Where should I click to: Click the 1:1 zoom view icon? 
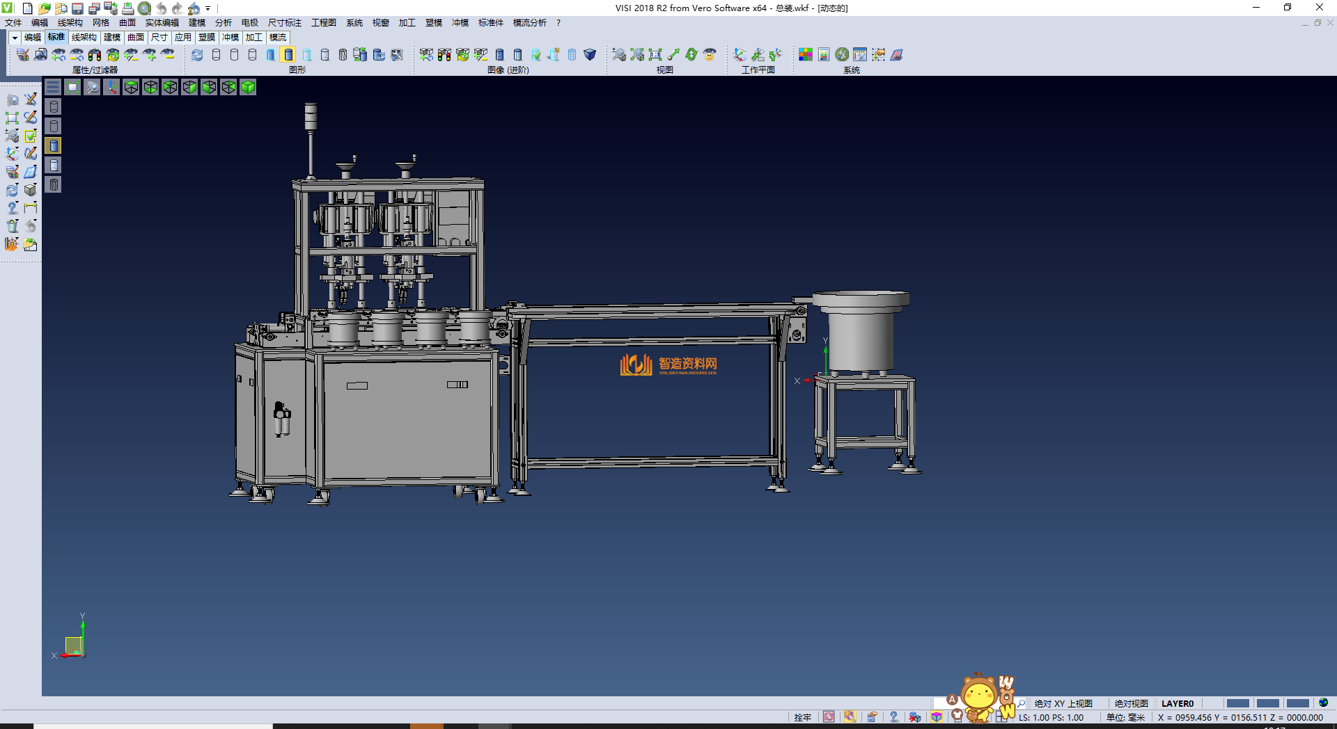(x=655, y=54)
